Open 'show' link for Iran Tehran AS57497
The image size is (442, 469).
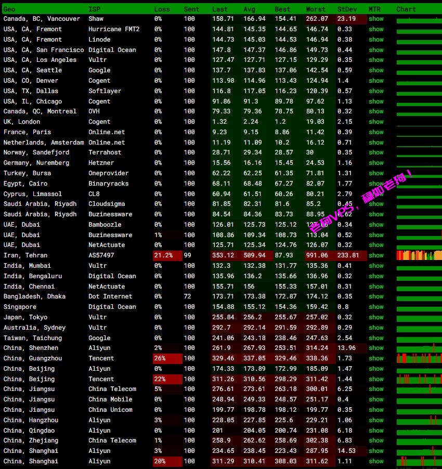(376, 255)
